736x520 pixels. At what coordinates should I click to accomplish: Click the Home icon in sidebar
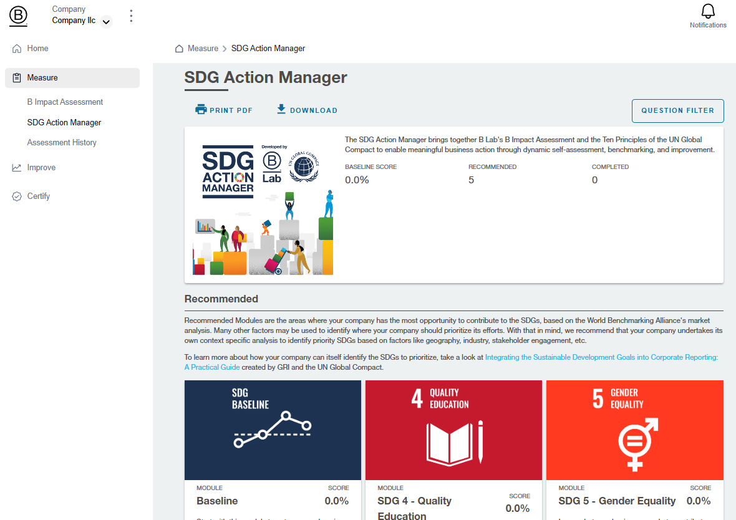point(17,49)
